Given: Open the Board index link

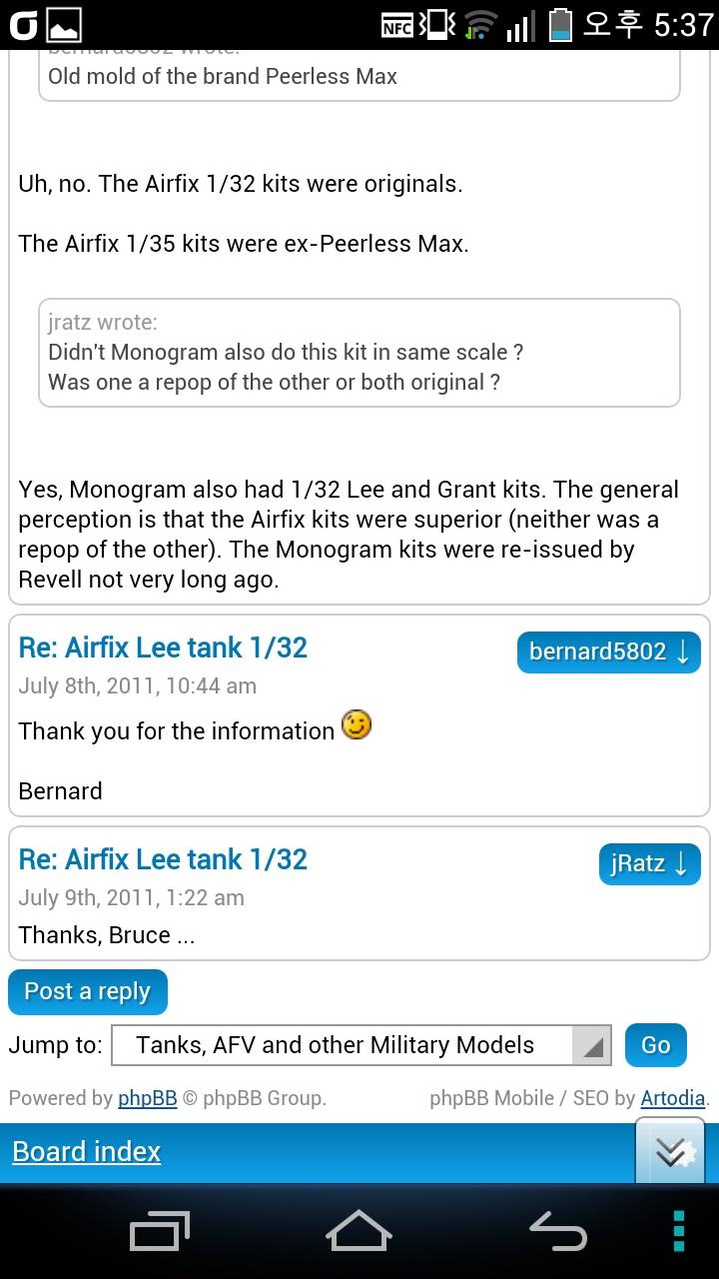Looking at the screenshot, I should (87, 1152).
